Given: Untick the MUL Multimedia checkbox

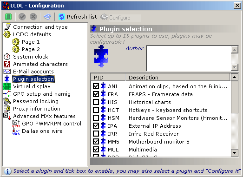Looking at the screenshot, I should click(96, 150).
